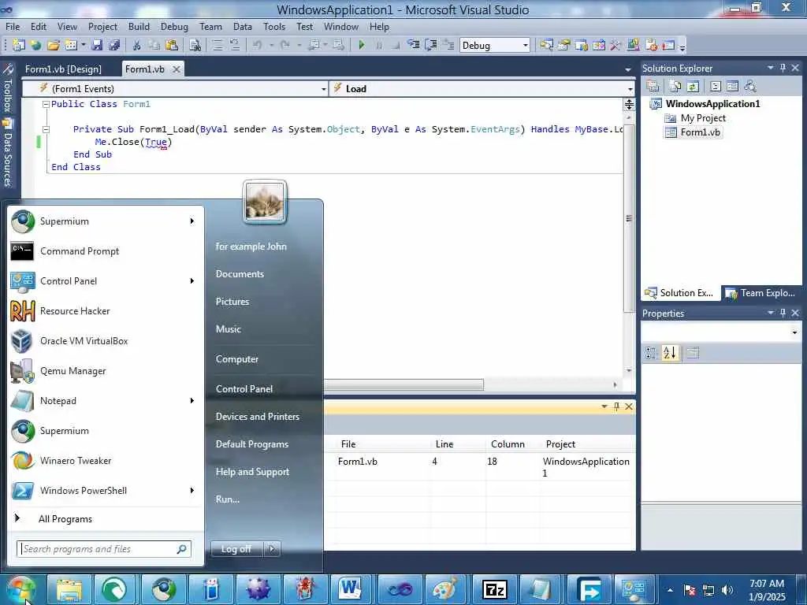
Task: Click Alphabetical sort icon in Properties panel
Action: click(x=670, y=353)
